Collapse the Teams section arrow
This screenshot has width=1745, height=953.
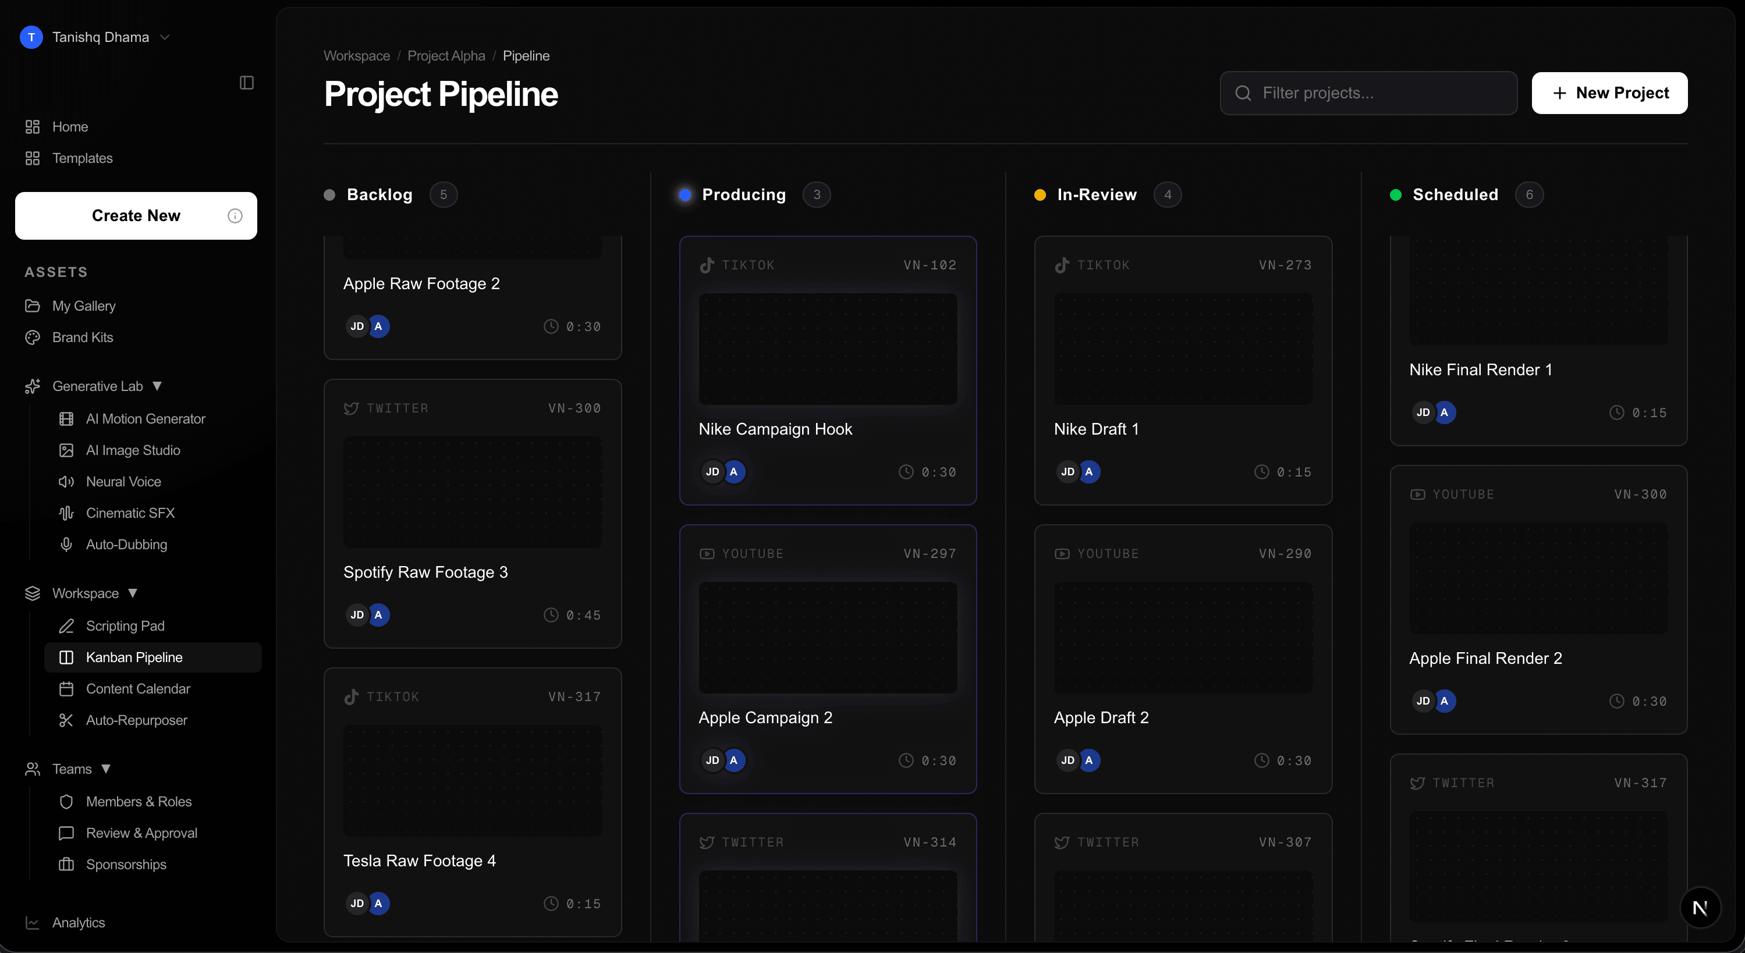[106, 769]
